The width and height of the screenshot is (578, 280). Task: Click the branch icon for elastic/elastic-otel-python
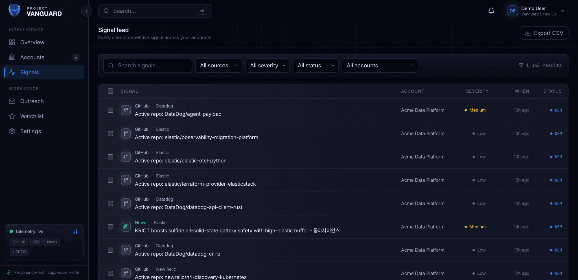point(126,157)
